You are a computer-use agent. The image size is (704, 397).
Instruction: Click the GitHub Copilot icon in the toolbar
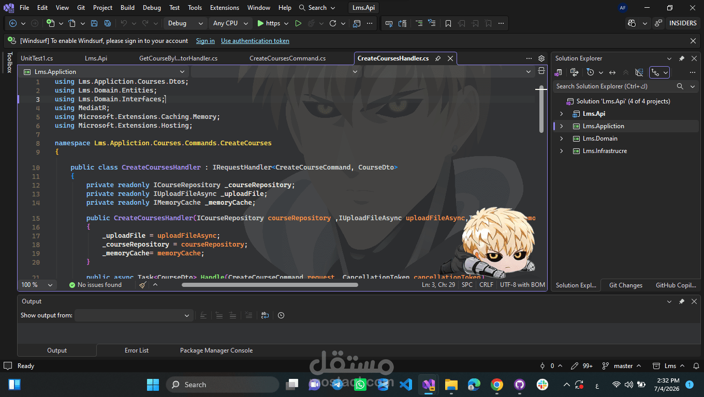pos(632,23)
